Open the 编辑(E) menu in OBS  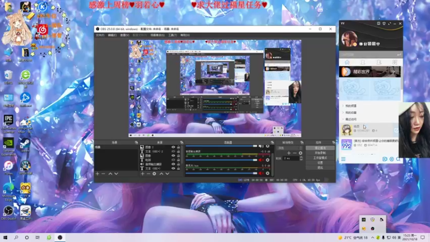tap(112, 35)
